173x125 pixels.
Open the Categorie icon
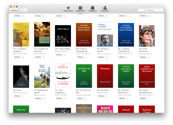coord(93,8)
